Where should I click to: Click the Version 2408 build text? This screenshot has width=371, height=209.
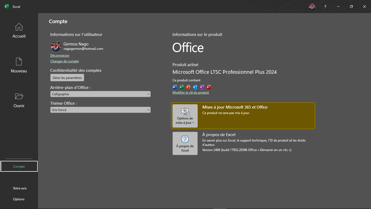click(x=247, y=150)
